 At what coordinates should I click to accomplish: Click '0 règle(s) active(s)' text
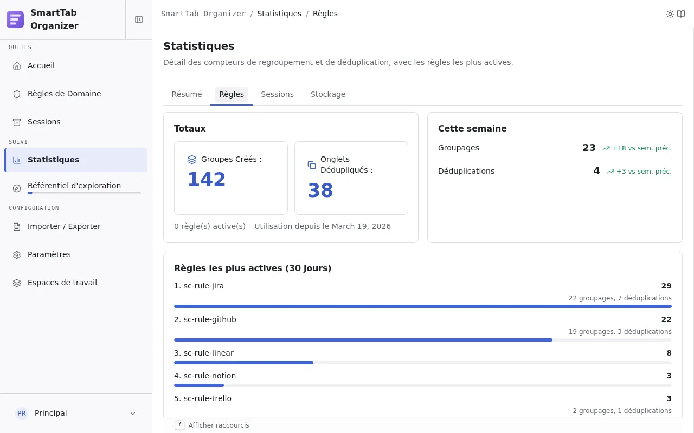[x=210, y=226]
